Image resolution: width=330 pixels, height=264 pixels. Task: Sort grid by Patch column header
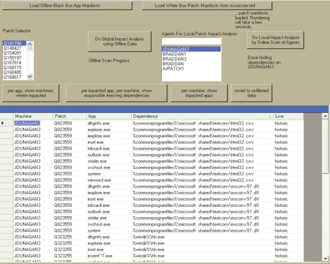click(x=70, y=116)
